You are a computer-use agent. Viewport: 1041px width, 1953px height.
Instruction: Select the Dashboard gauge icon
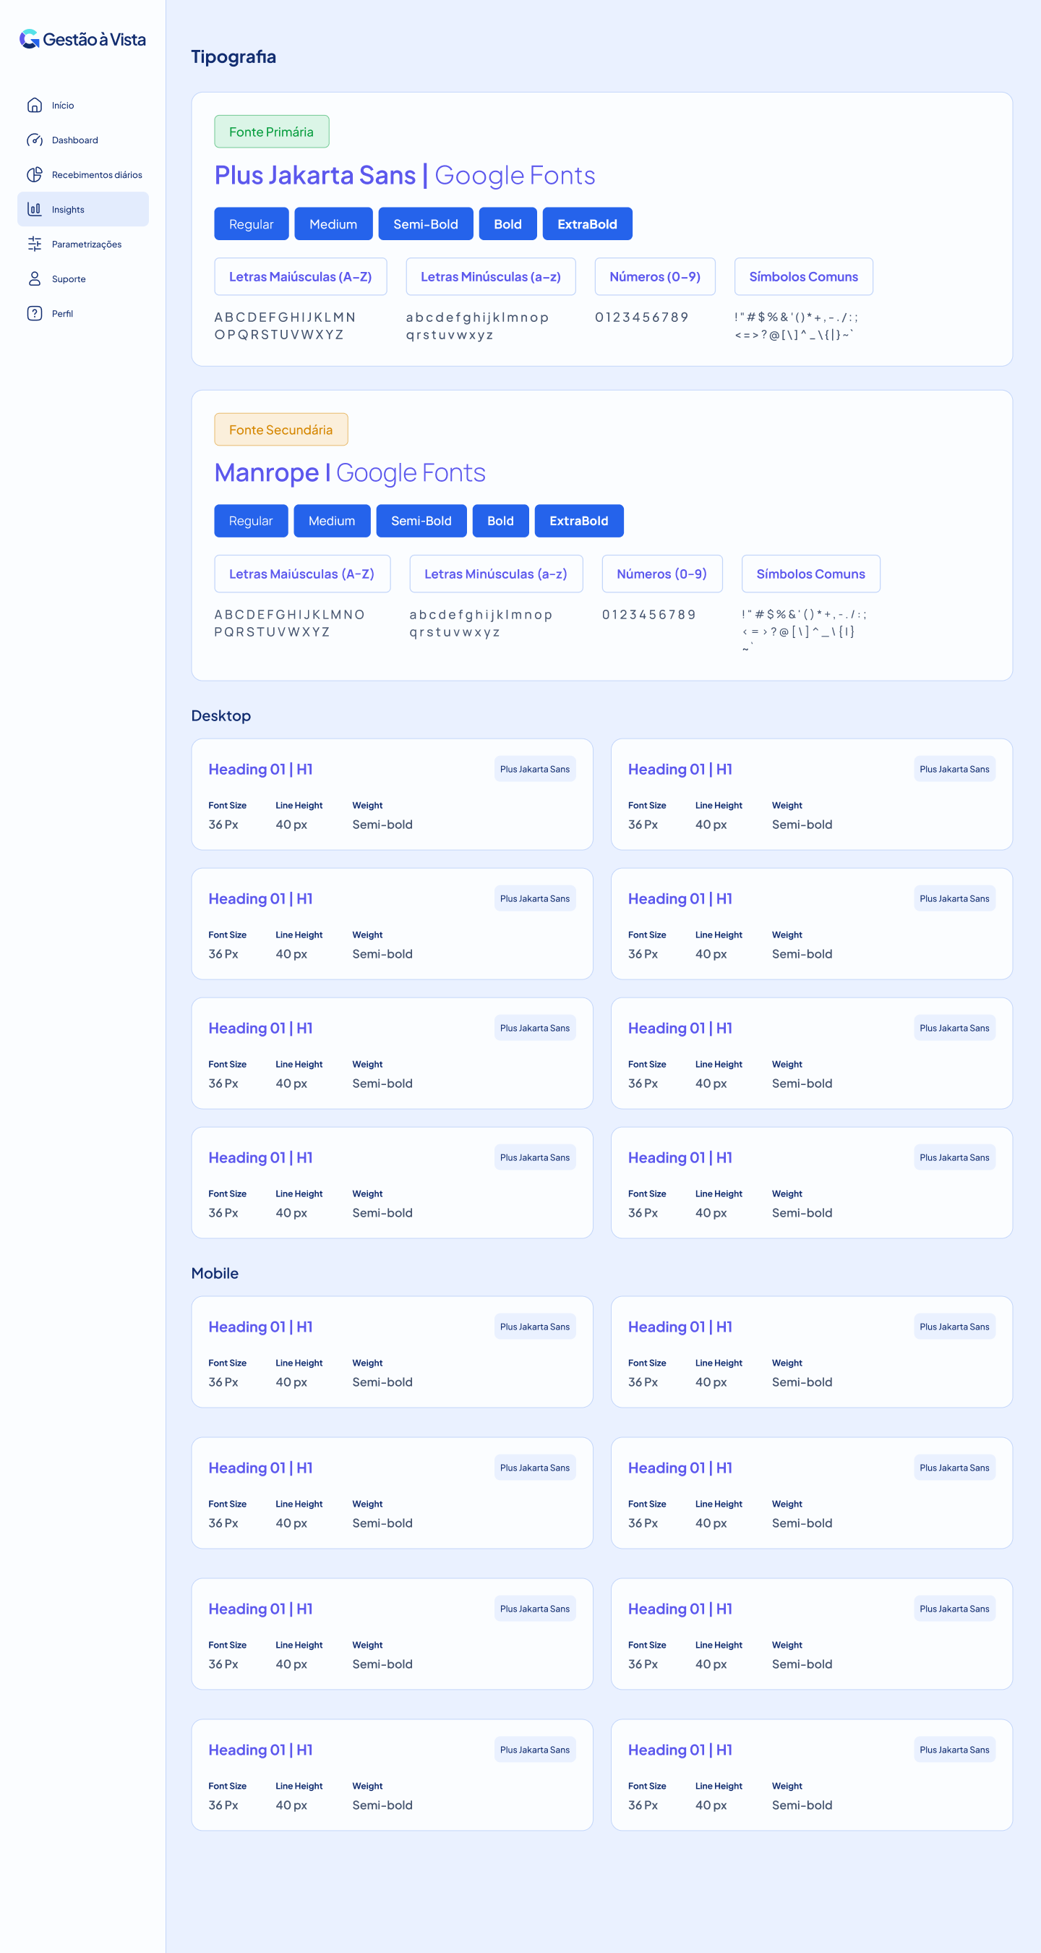[x=35, y=140]
